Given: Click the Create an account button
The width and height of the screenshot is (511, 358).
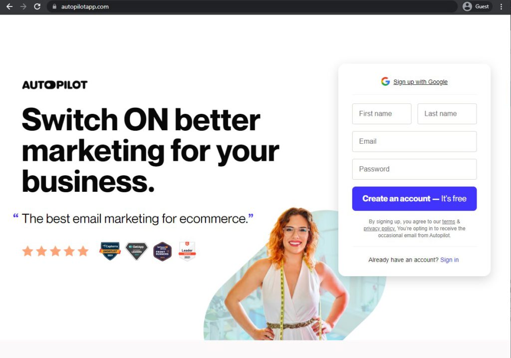Looking at the screenshot, I should (x=414, y=199).
